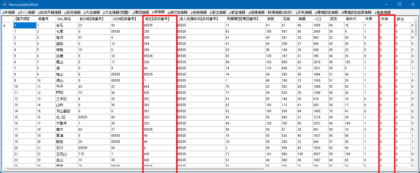
Task: Click the highlighted cell with value 0 in first row
Action: click(x=25, y=26)
